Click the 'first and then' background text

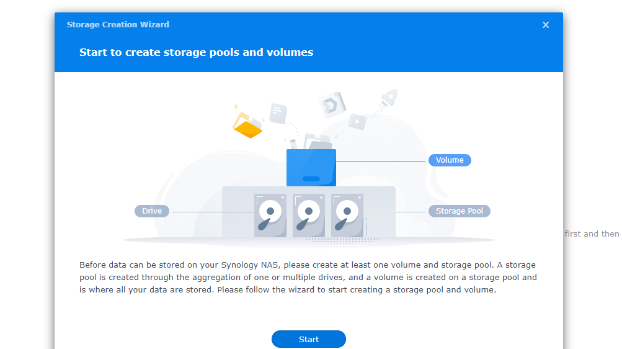coord(592,234)
